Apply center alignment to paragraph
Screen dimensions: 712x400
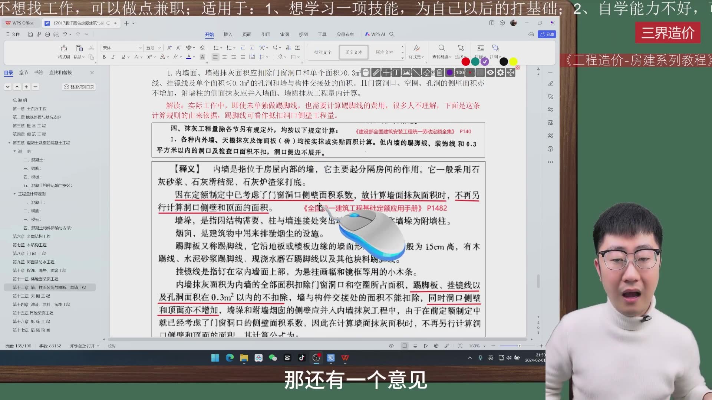click(224, 57)
